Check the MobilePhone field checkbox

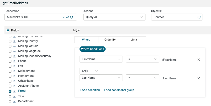pyautogui.click(x=10, y=71)
